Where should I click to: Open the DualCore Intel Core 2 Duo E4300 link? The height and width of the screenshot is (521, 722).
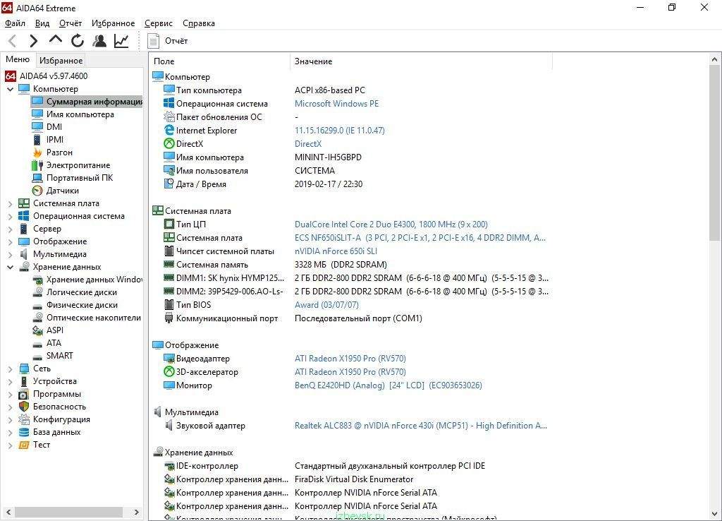click(x=391, y=224)
